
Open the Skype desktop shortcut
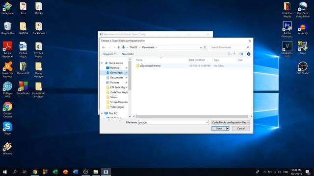(7, 128)
